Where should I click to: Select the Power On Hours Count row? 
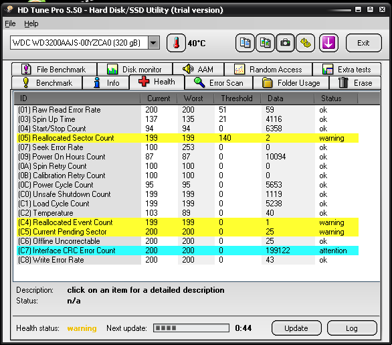(x=187, y=157)
